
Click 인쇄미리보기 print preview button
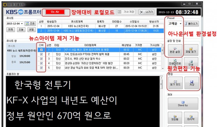pos(175,63)
